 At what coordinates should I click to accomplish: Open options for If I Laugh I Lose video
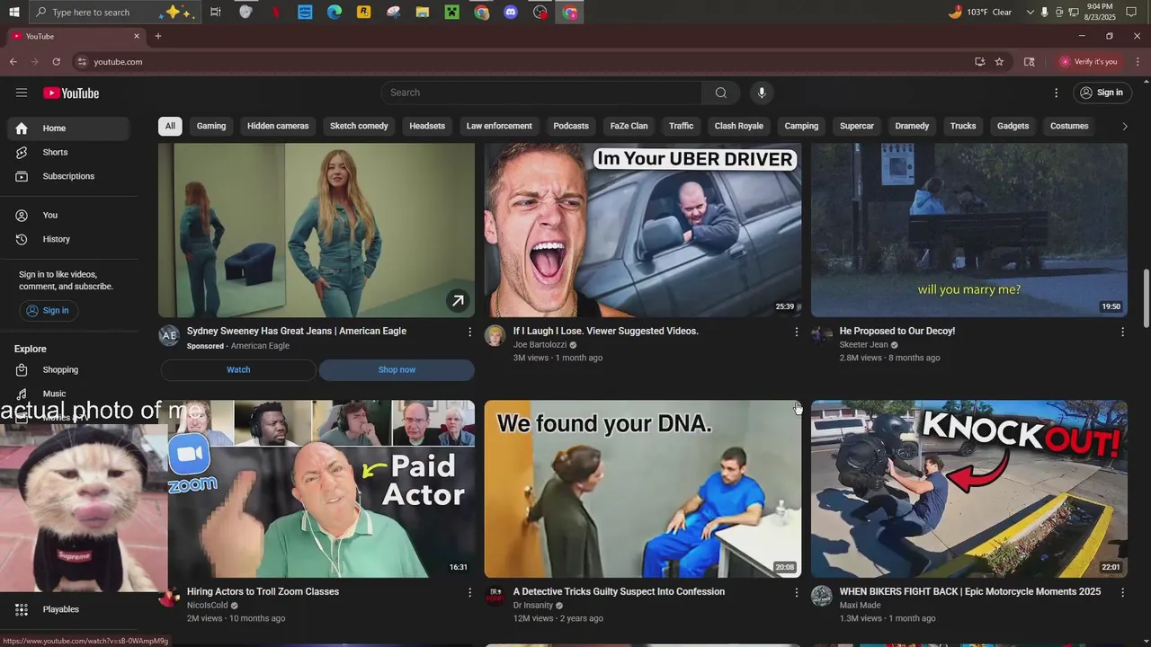point(796,332)
